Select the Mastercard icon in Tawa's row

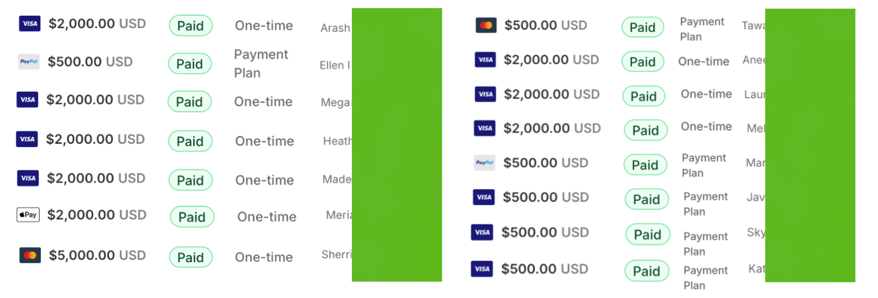click(x=486, y=26)
